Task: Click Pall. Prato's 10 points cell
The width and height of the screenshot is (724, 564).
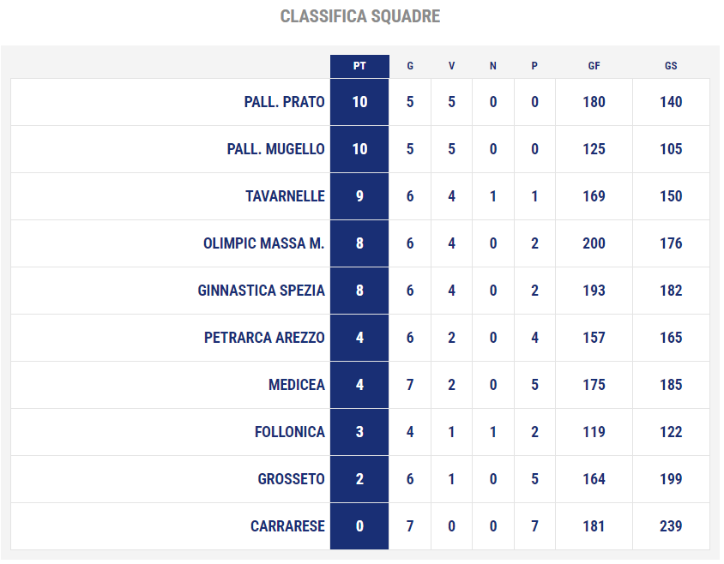Action: pos(359,102)
